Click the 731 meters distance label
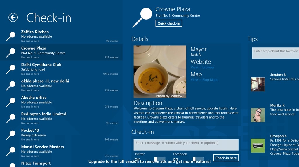 (111, 58)
